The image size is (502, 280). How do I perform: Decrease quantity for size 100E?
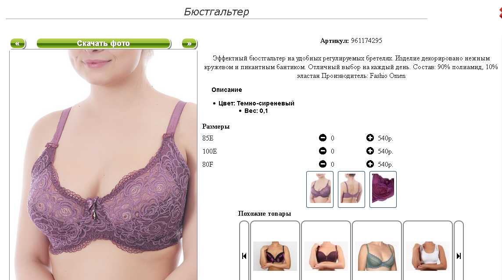pos(323,150)
